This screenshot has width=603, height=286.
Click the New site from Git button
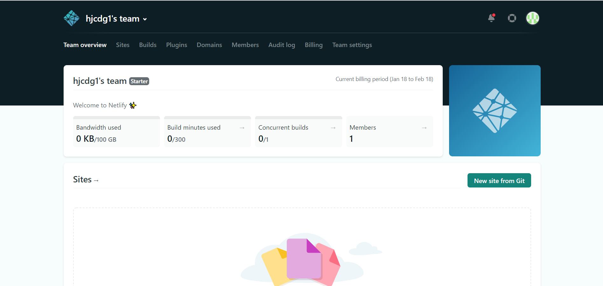(x=499, y=180)
